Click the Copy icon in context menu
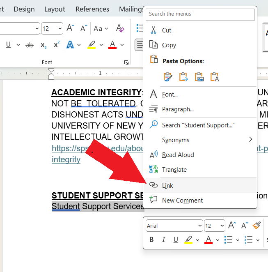 [x=153, y=44]
